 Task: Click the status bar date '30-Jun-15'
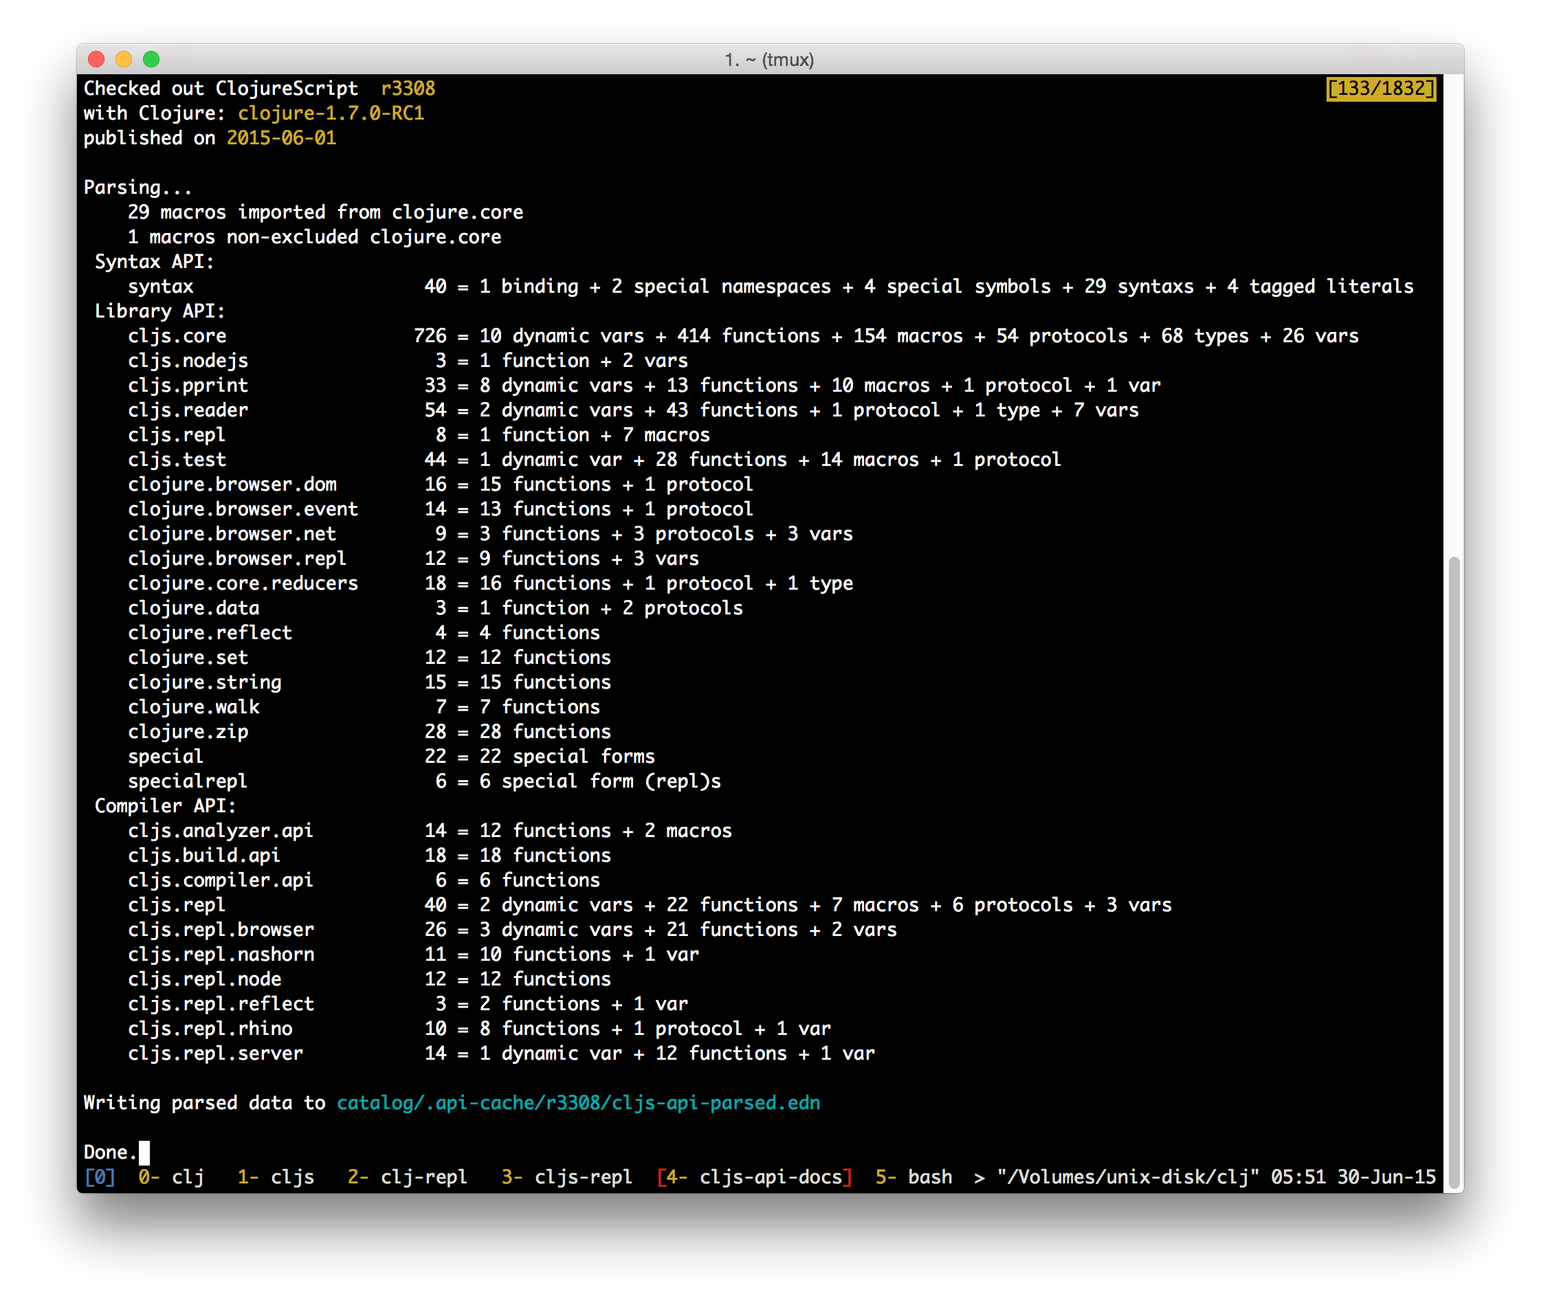[1386, 1177]
